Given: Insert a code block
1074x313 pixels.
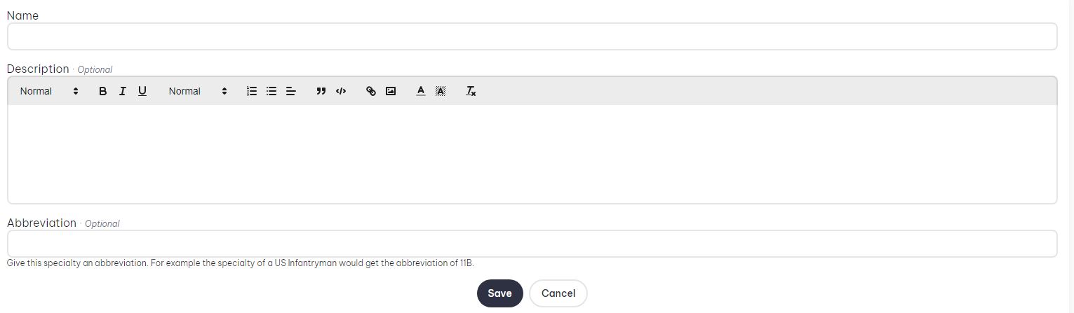Looking at the screenshot, I should [x=341, y=91].
